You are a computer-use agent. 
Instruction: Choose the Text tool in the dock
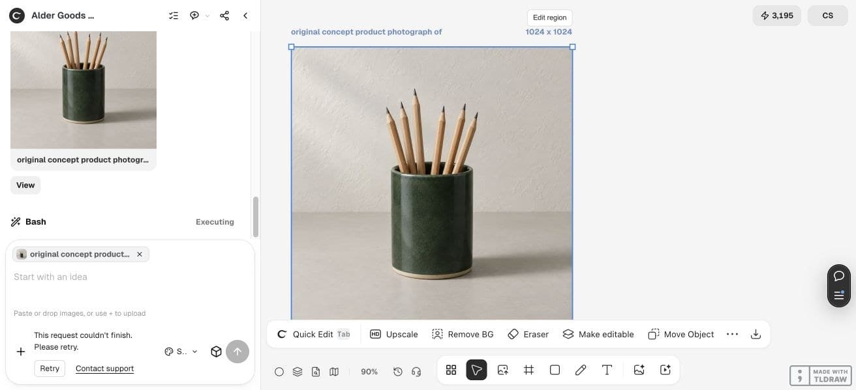607,370
